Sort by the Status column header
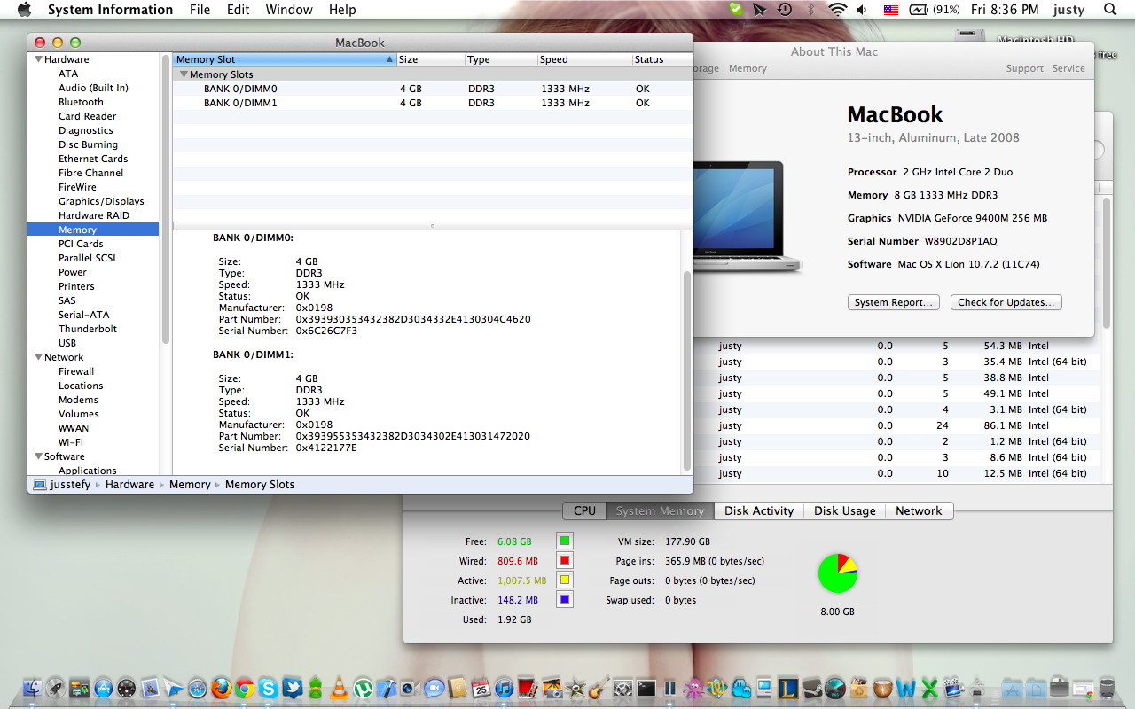Image resolution: width=1135 pixels, height=709 pixels. (661, 59)
